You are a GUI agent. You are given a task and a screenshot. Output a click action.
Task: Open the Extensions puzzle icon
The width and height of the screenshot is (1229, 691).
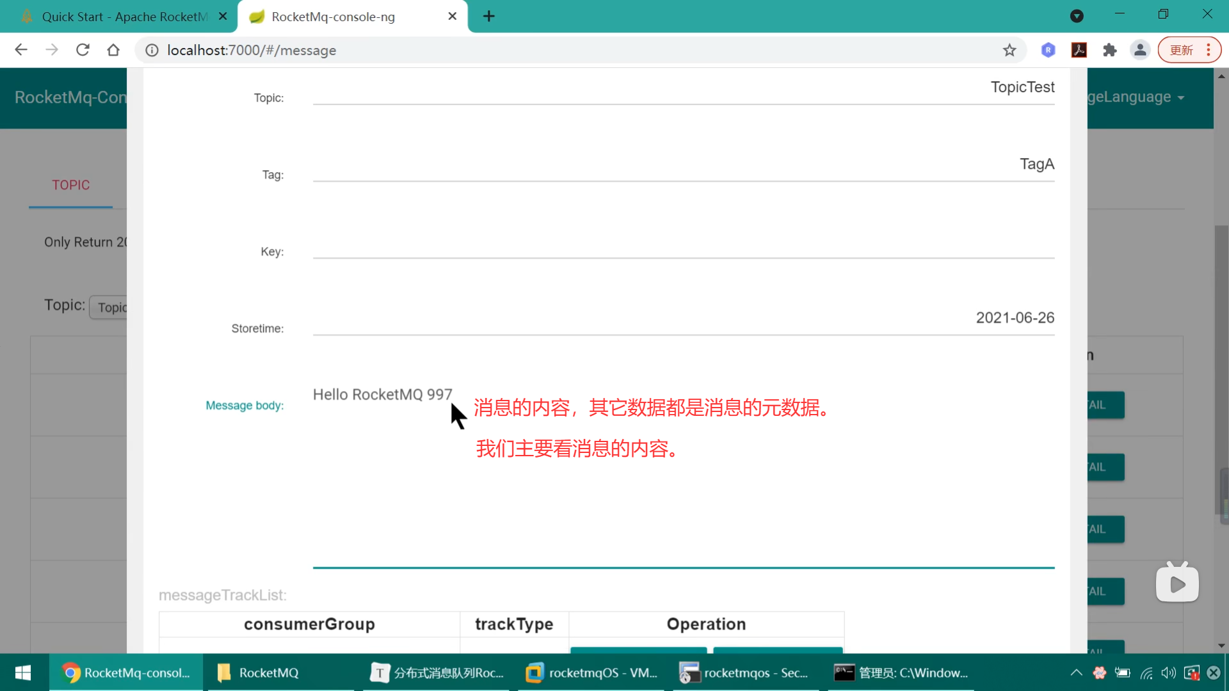(1110, 50)
